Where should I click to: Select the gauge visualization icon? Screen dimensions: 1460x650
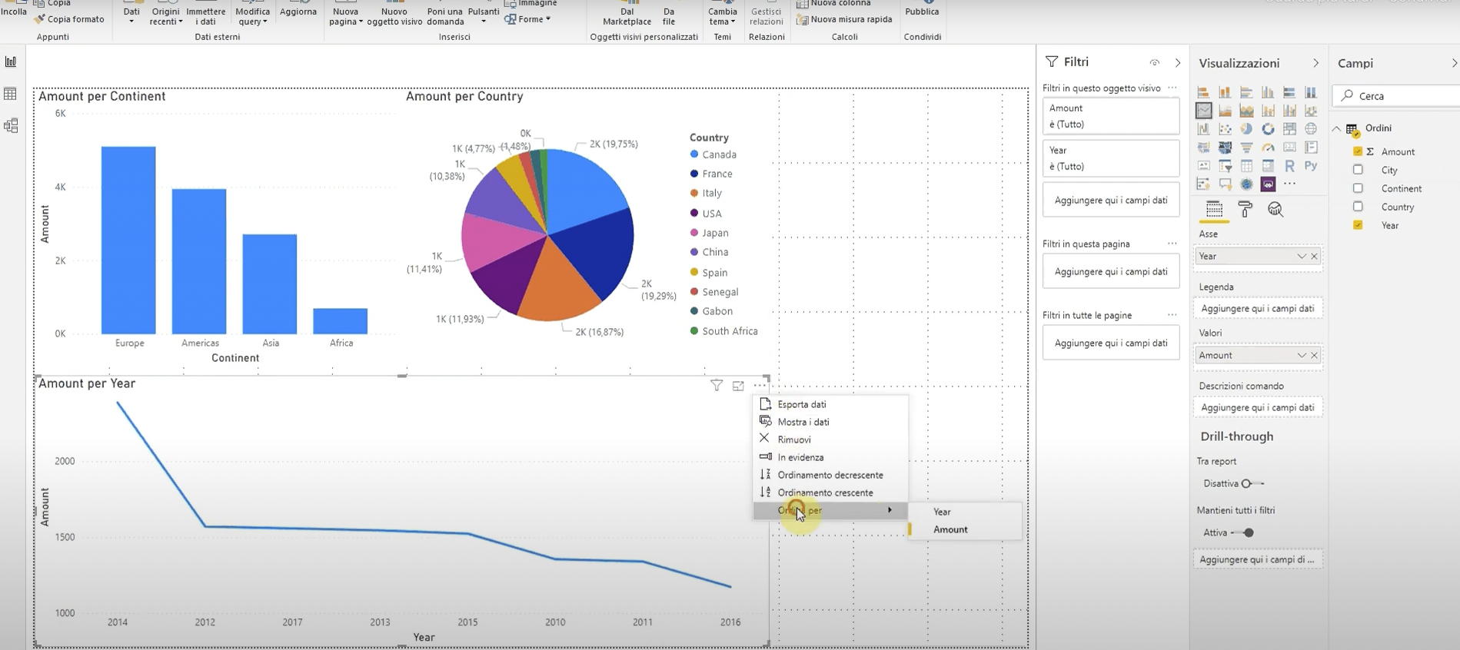(x=1268, y=148)
